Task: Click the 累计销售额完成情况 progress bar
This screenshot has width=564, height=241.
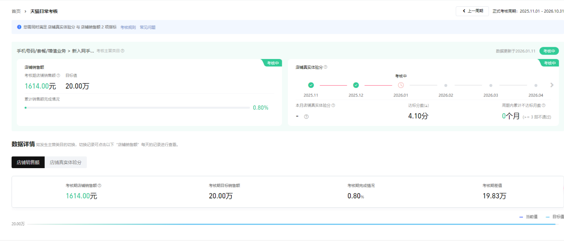Action: click(x=137, y=108)
